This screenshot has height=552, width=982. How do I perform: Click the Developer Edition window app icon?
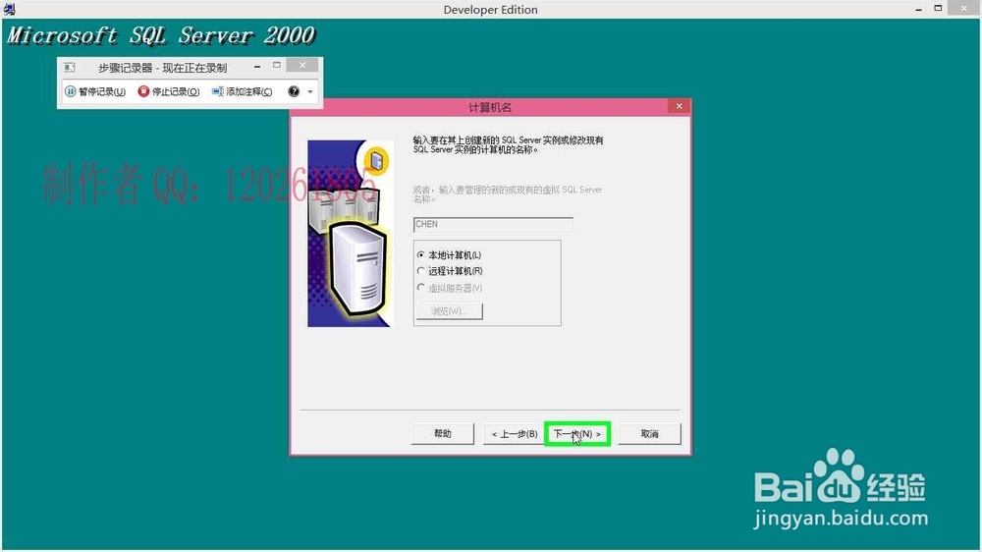(x=9, y=9)
